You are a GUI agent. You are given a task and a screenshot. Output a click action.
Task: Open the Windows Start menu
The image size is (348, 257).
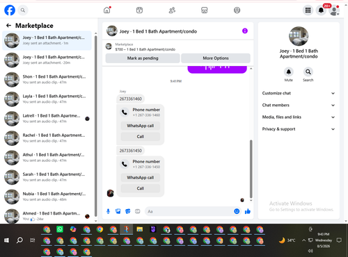click(6, 240)
